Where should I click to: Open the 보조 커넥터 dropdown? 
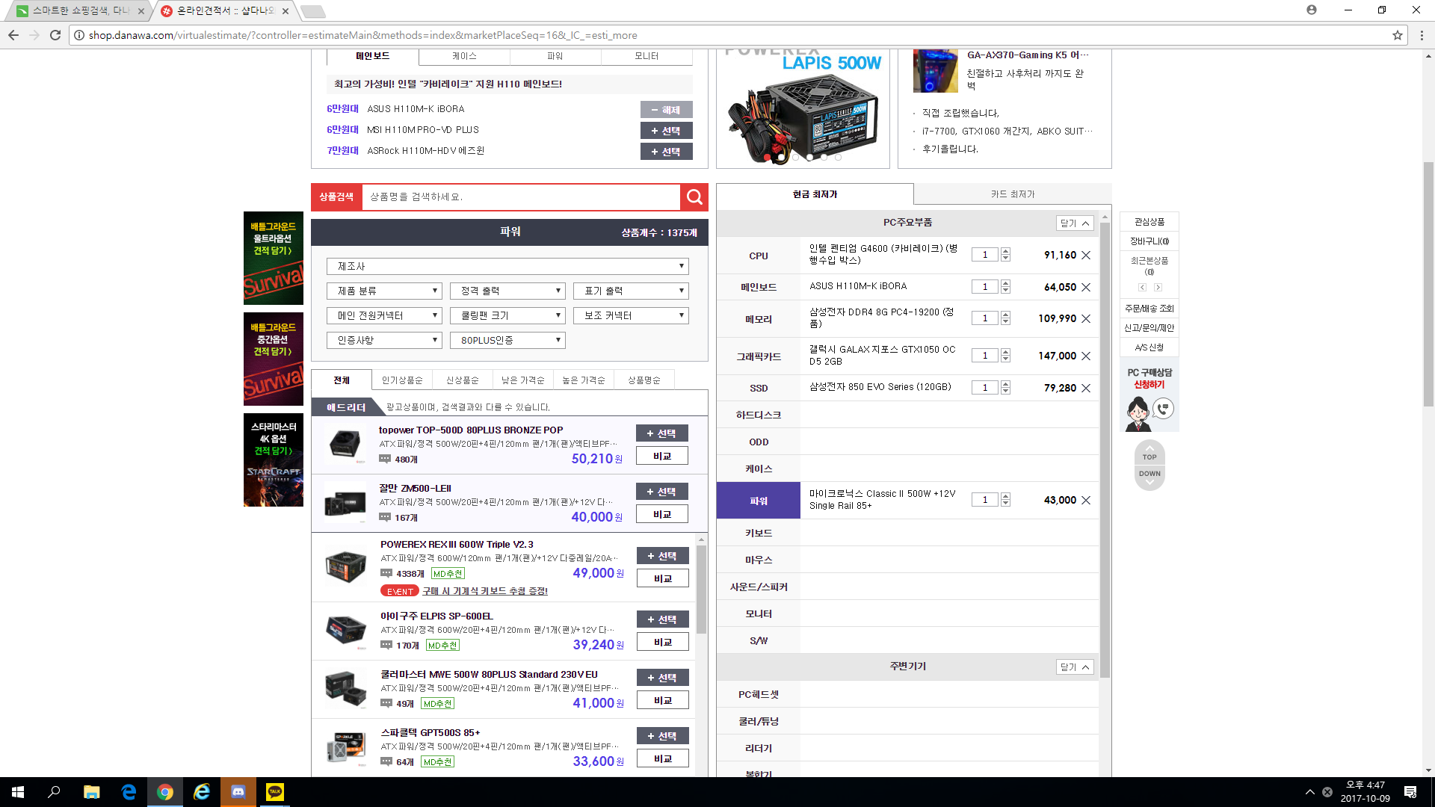pos(631,316)
